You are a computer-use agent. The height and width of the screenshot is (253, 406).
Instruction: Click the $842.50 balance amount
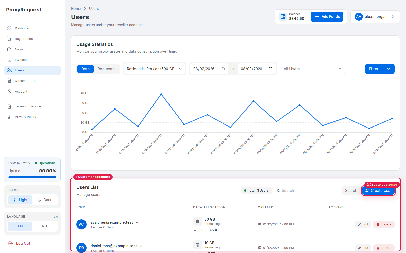tap(297, 19)
